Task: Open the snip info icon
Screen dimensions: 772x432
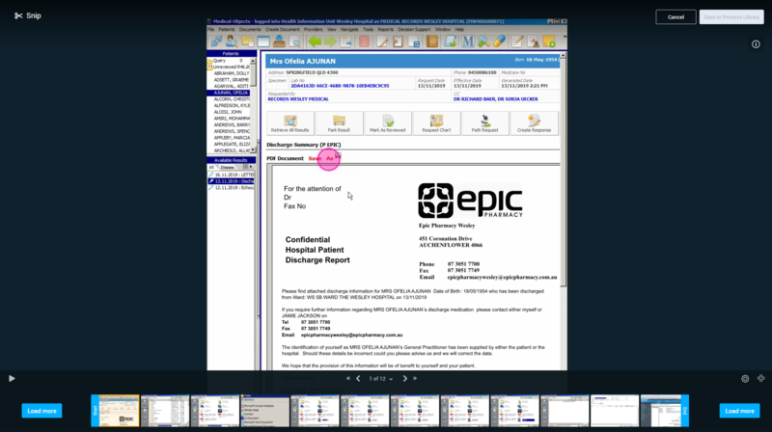Action: point(756,44)
